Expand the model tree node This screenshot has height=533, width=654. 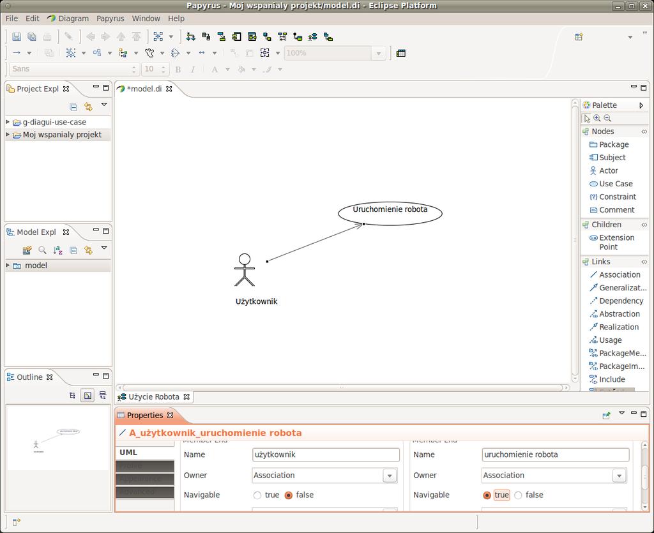click(x=8, y=265)
